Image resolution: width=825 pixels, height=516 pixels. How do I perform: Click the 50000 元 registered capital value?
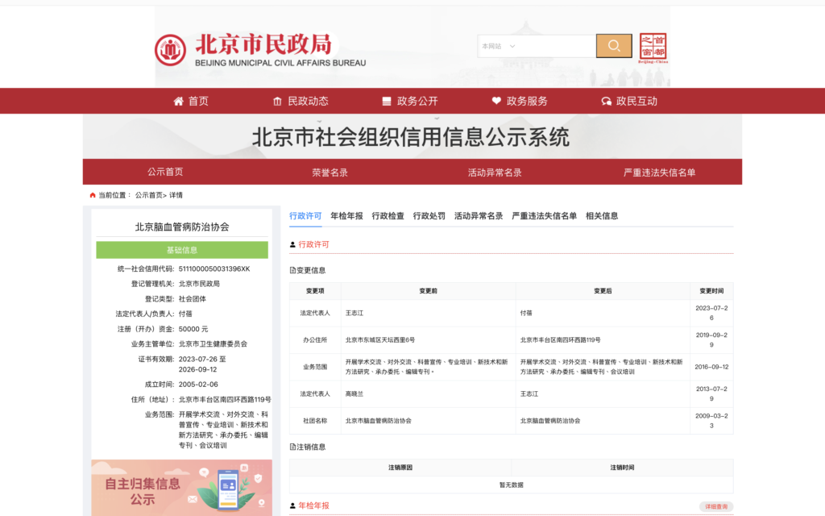tap(193, 330)
